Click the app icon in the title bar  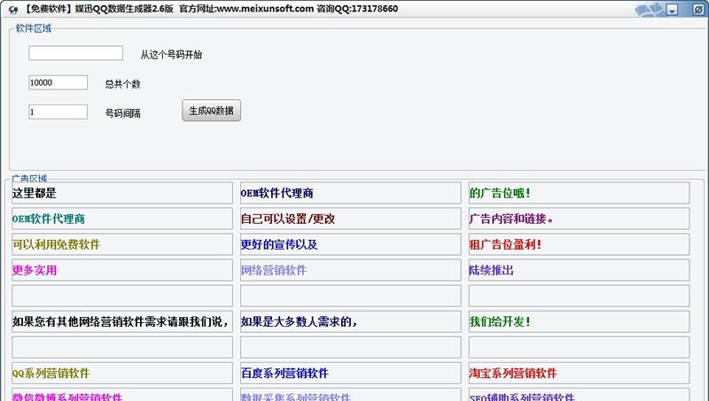pyautogui.click(x=12, y=9)
